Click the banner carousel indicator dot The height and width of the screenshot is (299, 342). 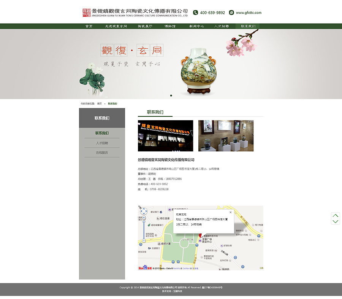pyautogui.click(x=171, y=95)
